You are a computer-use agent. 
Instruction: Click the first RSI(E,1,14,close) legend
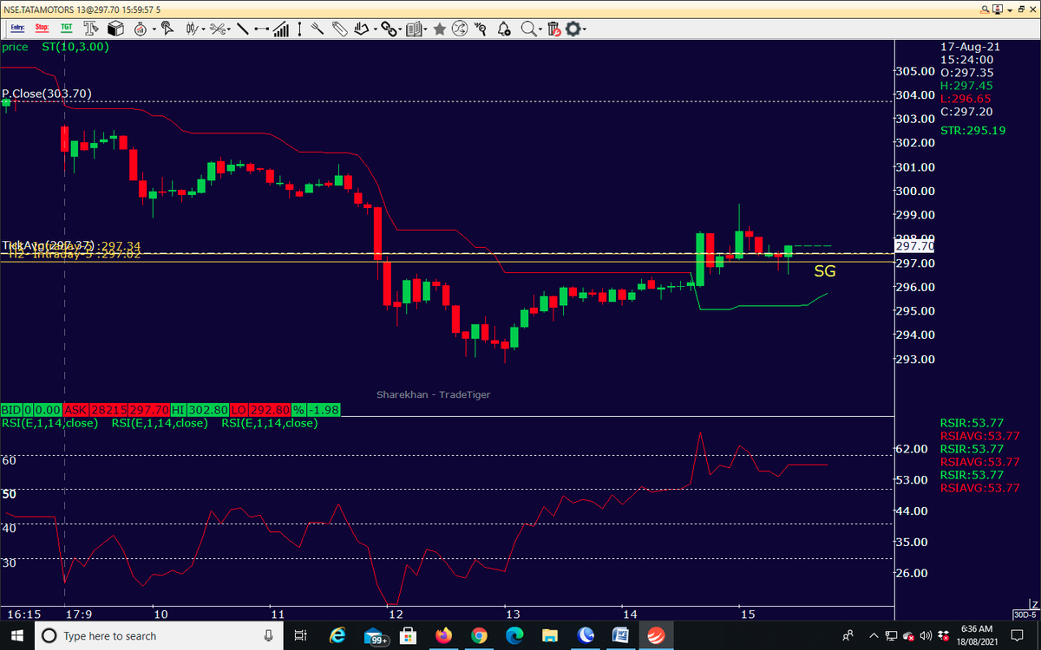click(x=49, y=423)
